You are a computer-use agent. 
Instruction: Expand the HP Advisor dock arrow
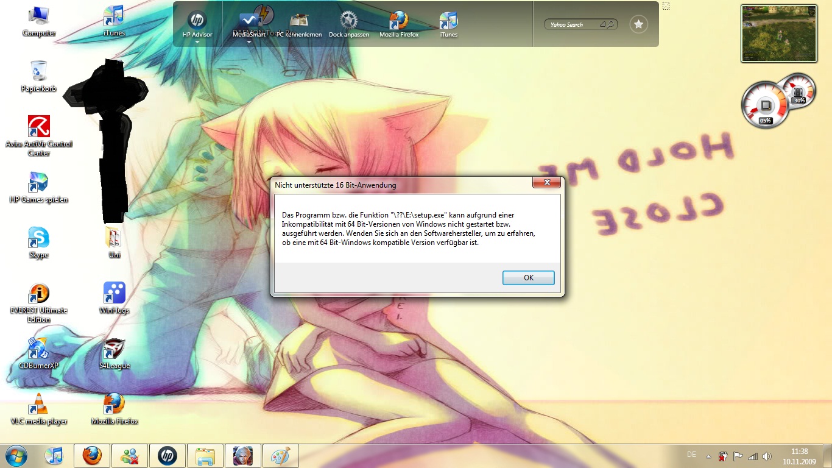tap(197, 42)
